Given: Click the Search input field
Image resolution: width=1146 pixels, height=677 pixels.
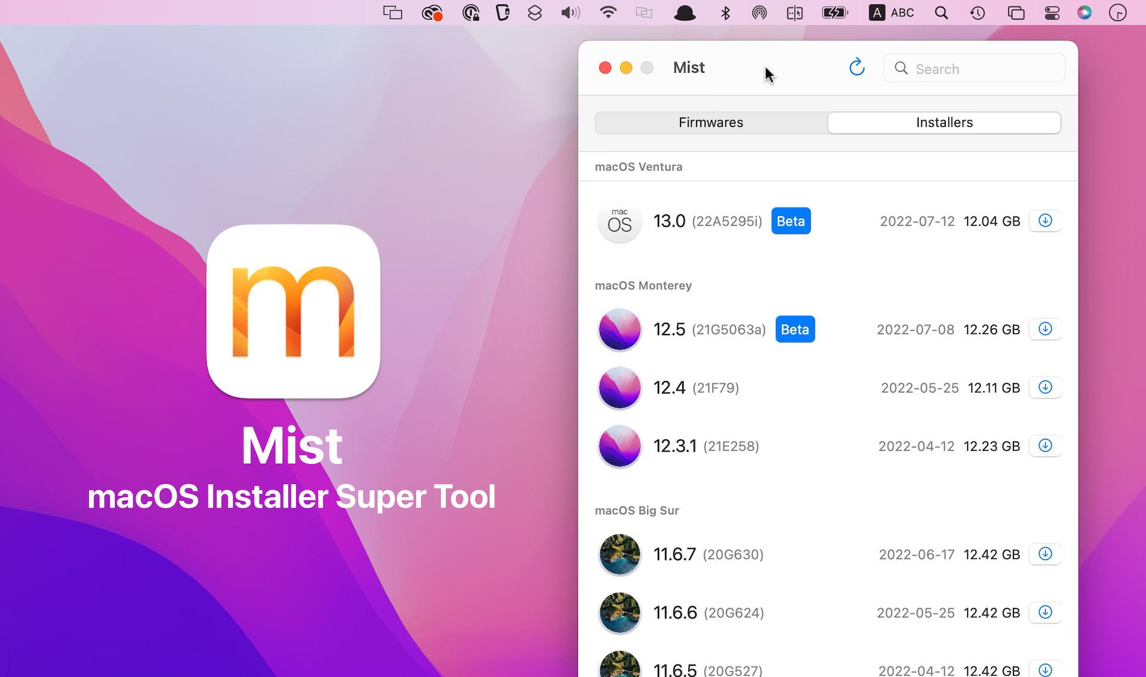Looking at the screenshot, I should [x=975, y=68].
